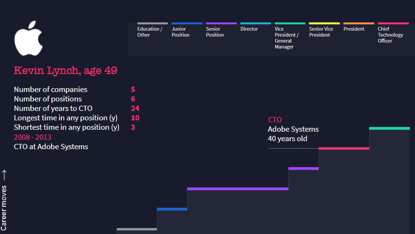Click the 'Career moves' axis label
The image size is (415, 234).
pos(4,207)
